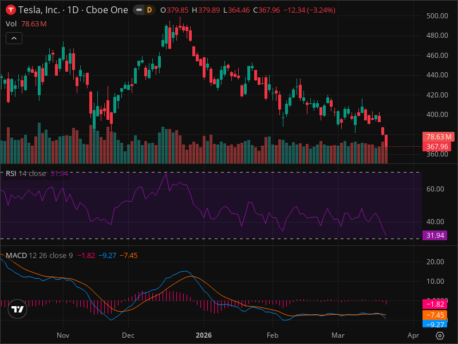The image size is (458, 344).
Task: Click the Nov label on time axis
Action: 63,335
